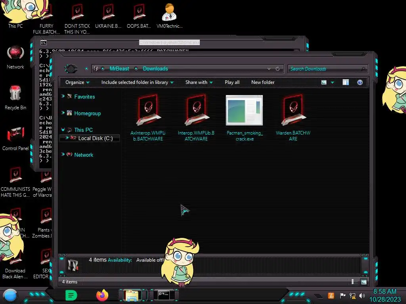Click the Command Prompt window title bar
Image resolution: width=406 pixels, height=304 pixels.
(x=169, y=42)
